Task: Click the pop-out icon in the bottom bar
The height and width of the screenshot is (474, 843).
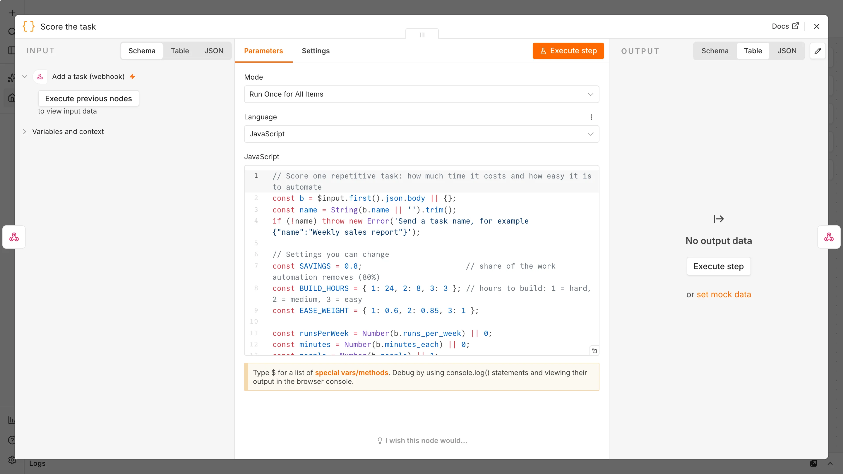Action: [x=813, y=463]
